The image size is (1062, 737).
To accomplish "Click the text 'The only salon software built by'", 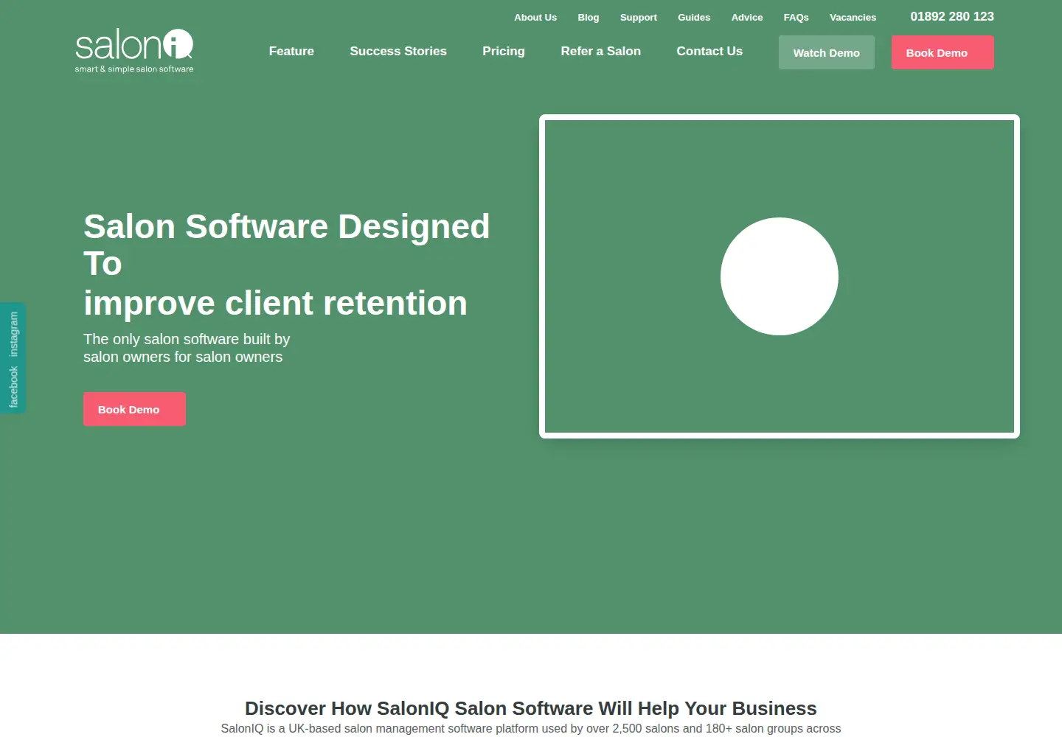I will [x=187, y=339].
